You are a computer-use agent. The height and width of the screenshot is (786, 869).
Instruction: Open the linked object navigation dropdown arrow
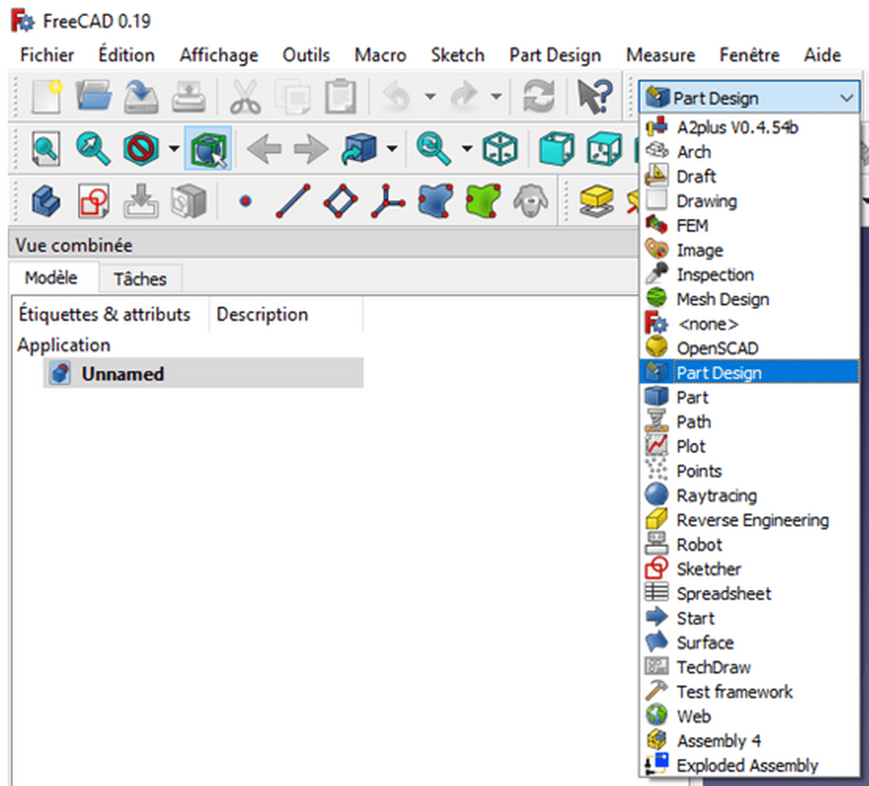point(392,149)
